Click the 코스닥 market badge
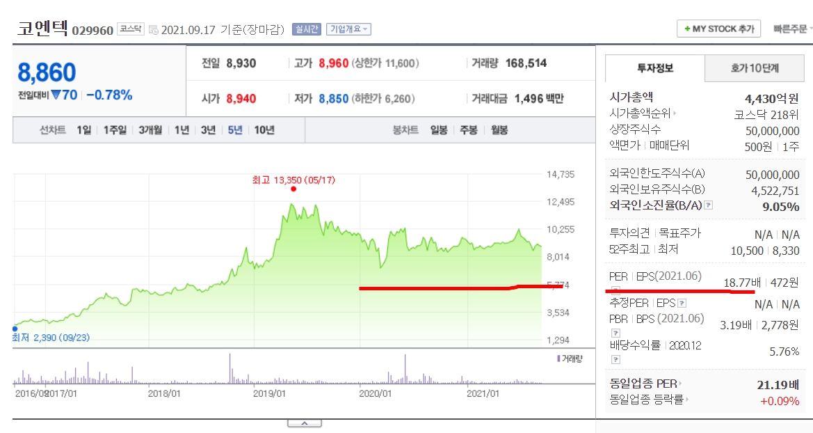 [130, 29]
